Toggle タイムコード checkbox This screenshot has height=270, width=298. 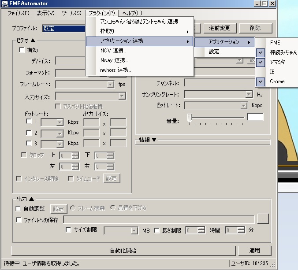coord(71,178)
